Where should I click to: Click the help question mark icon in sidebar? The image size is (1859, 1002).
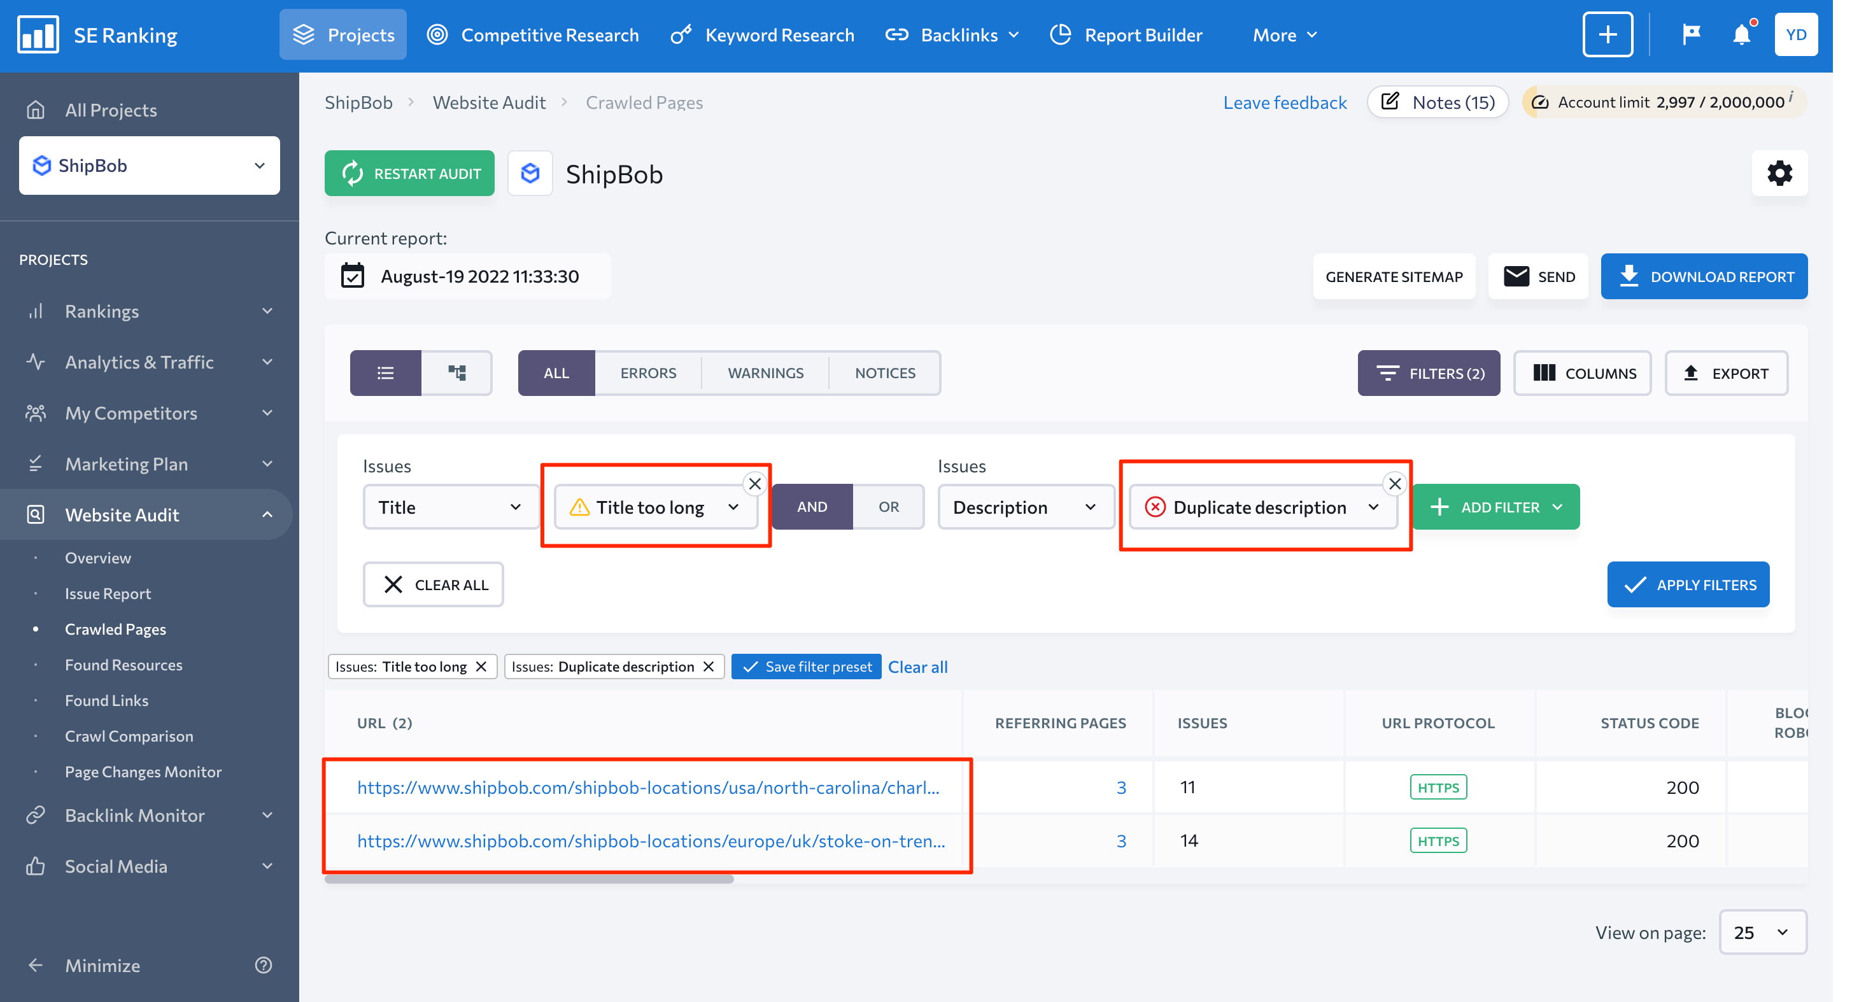pos(264,965)
